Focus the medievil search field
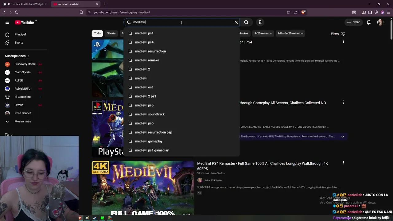 [x=181, y=22]
